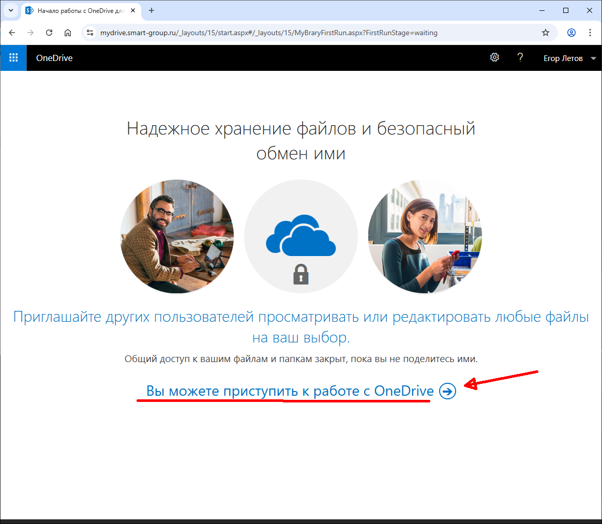This screenshot has height=524, width=602.
Task: Open the settings gear icon
Action: tap(494, 57)
